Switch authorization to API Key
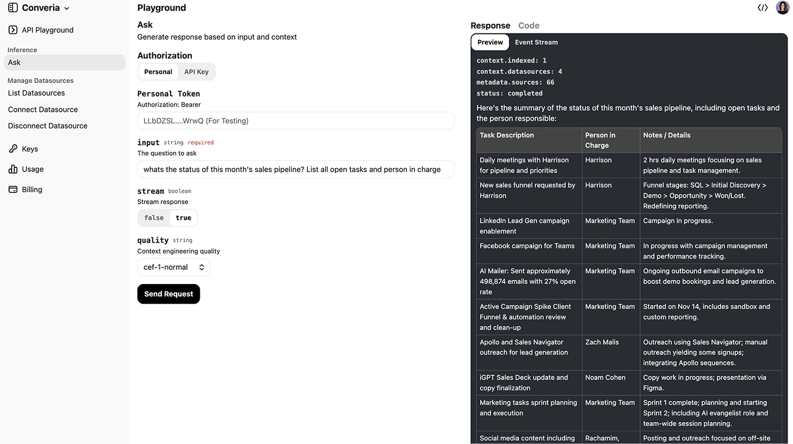793x444 pixels. pos(196,72)
